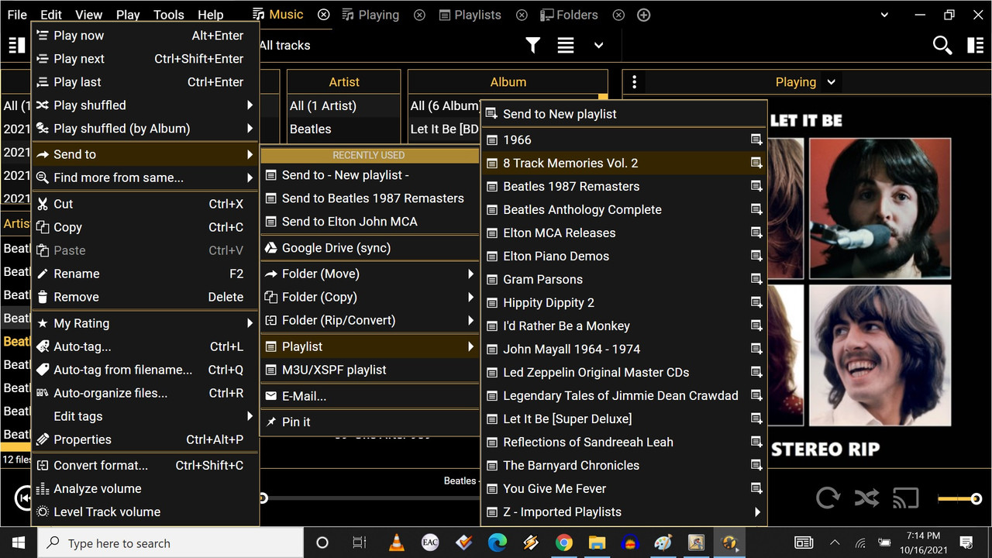This screenshot has height=558, width=992.
Task: Click the Windows Start button
Action: [18, 543]
